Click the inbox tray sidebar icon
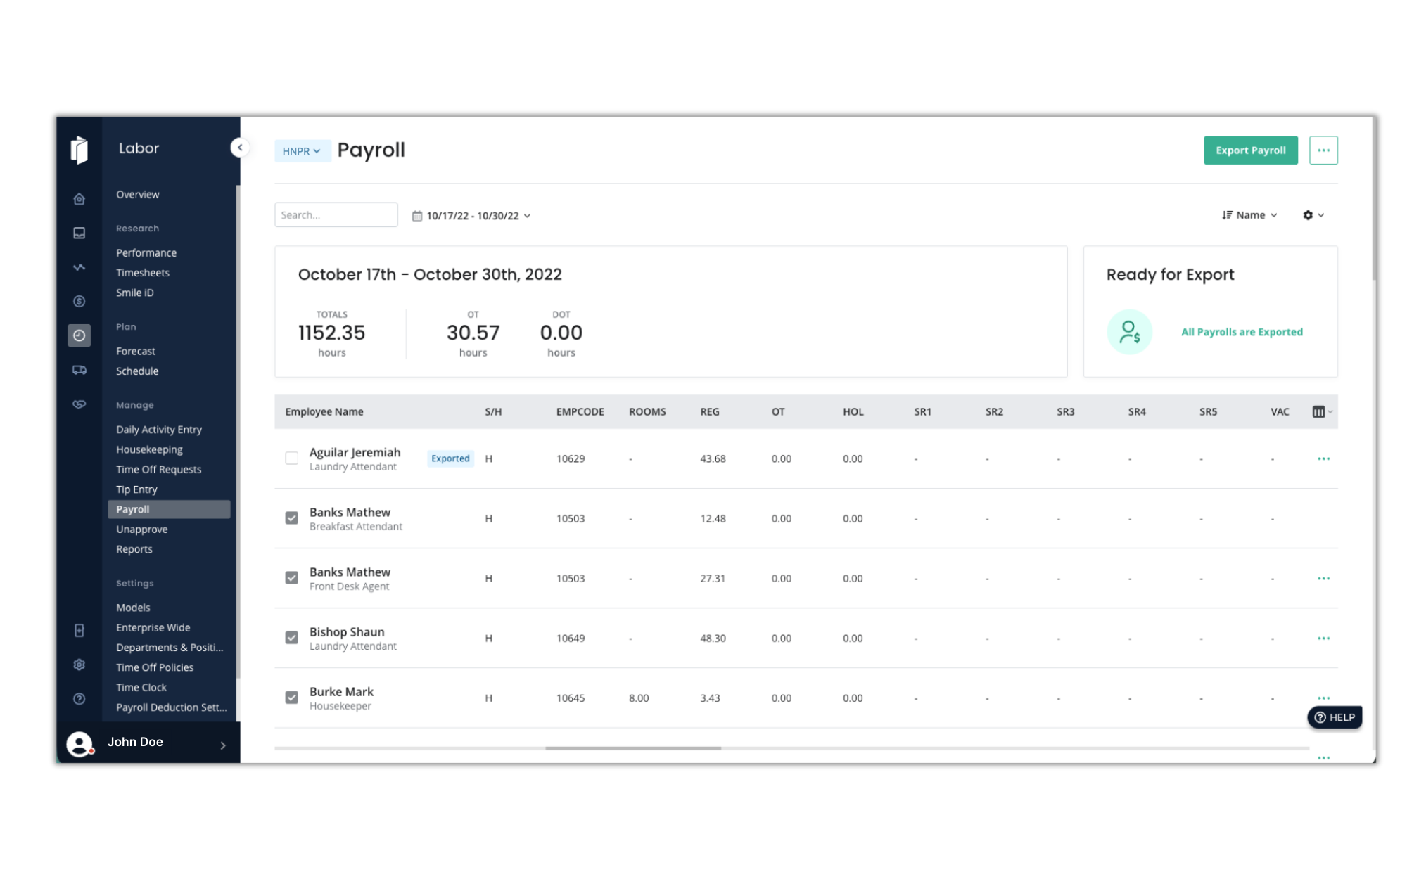1407x879 pixels. [x=79, y=233]
